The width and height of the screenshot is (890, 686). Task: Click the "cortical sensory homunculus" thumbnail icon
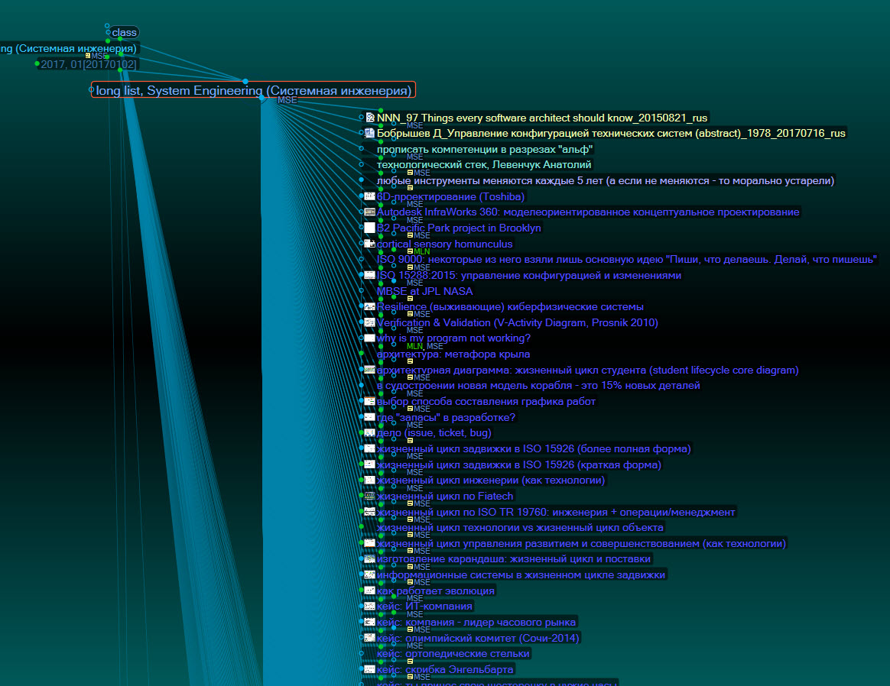click(x=369, y=243)
